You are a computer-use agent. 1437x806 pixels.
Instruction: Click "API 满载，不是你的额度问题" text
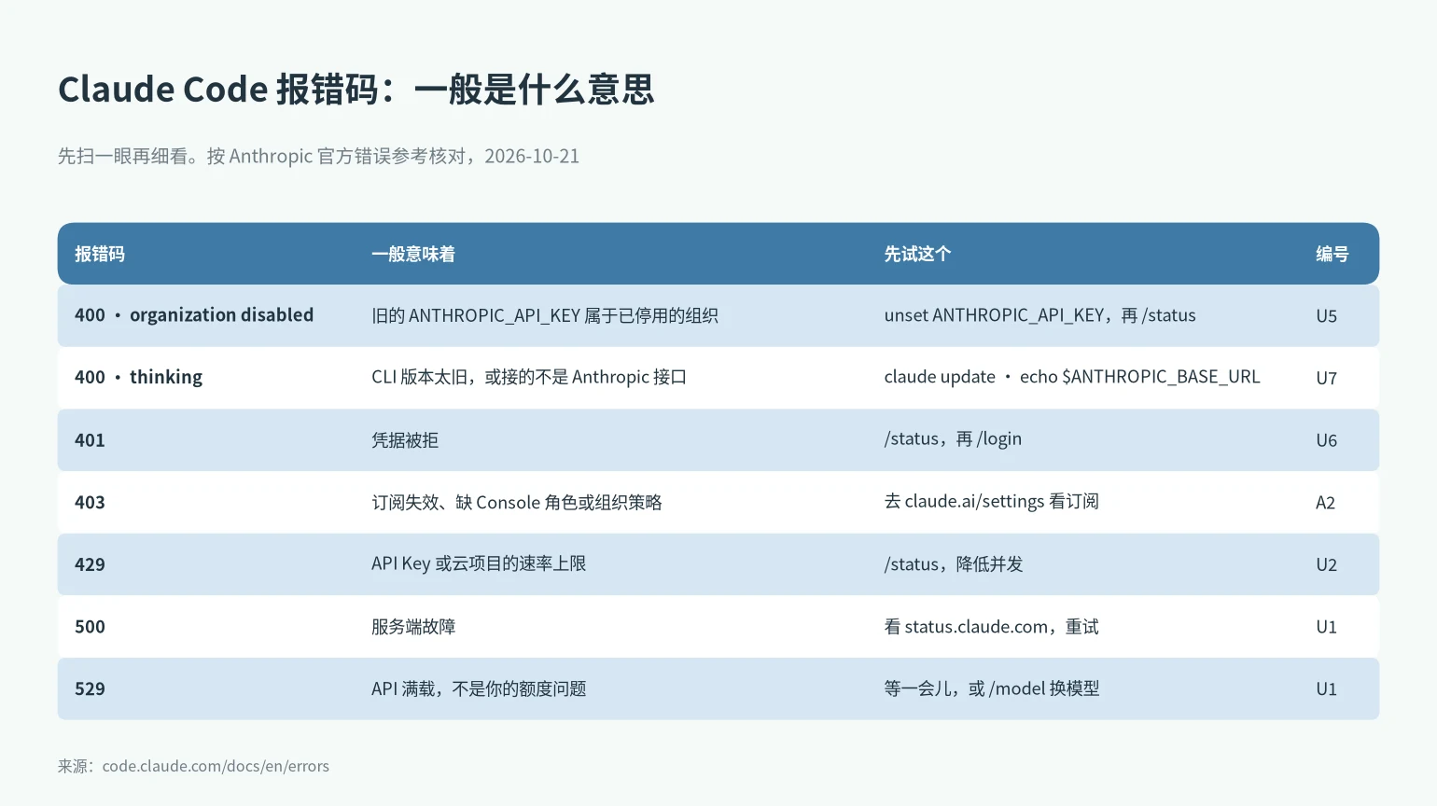479,688
